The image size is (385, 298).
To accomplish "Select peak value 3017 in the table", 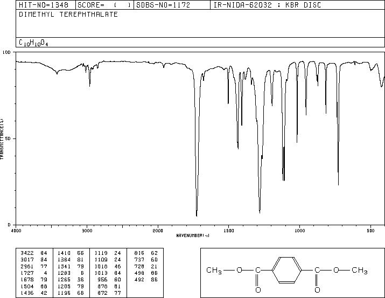I will 27,260.
